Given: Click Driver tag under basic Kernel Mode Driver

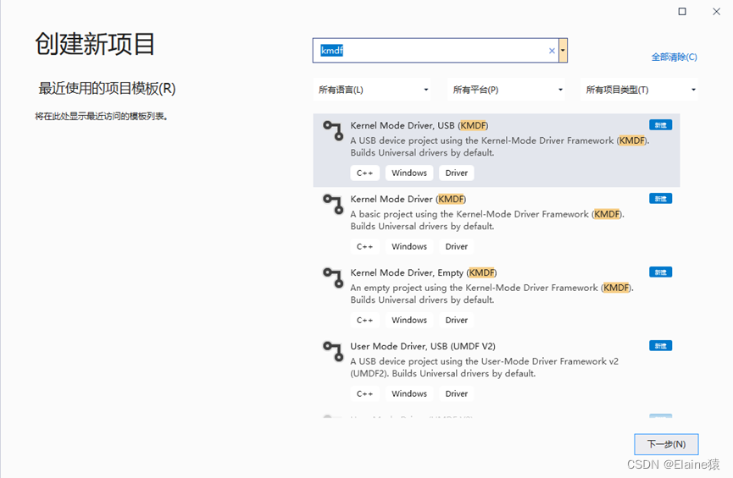Looking at the screenshot, I should point(456,246).
